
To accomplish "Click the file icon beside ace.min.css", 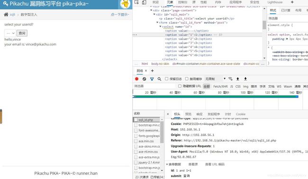I will 136,141.
